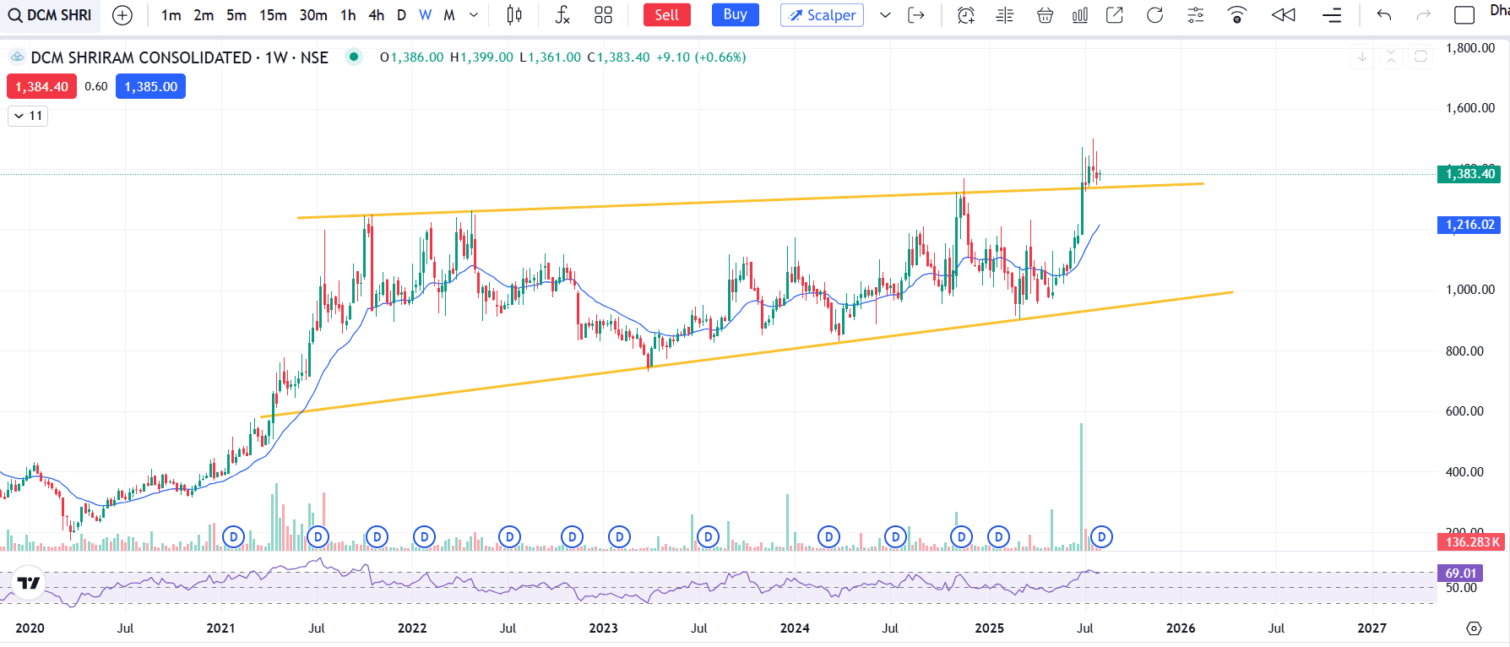This screenshot has width=1510, height=647.
Task: Select the 5m interval
Action: (236, 15)
